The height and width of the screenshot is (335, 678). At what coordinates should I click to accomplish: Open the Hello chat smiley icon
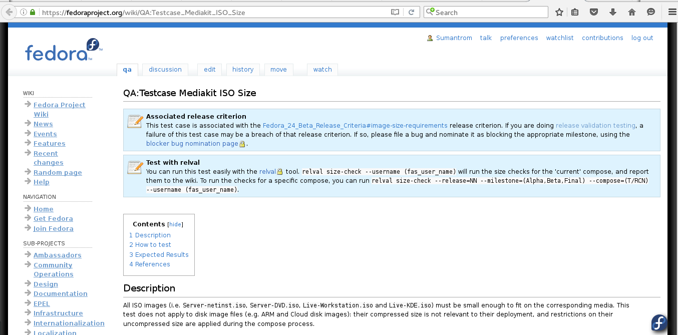point(650,12)
